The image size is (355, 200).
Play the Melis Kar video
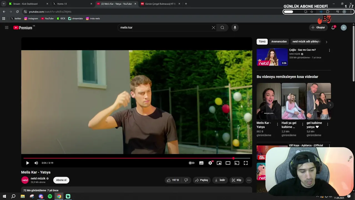27,163
